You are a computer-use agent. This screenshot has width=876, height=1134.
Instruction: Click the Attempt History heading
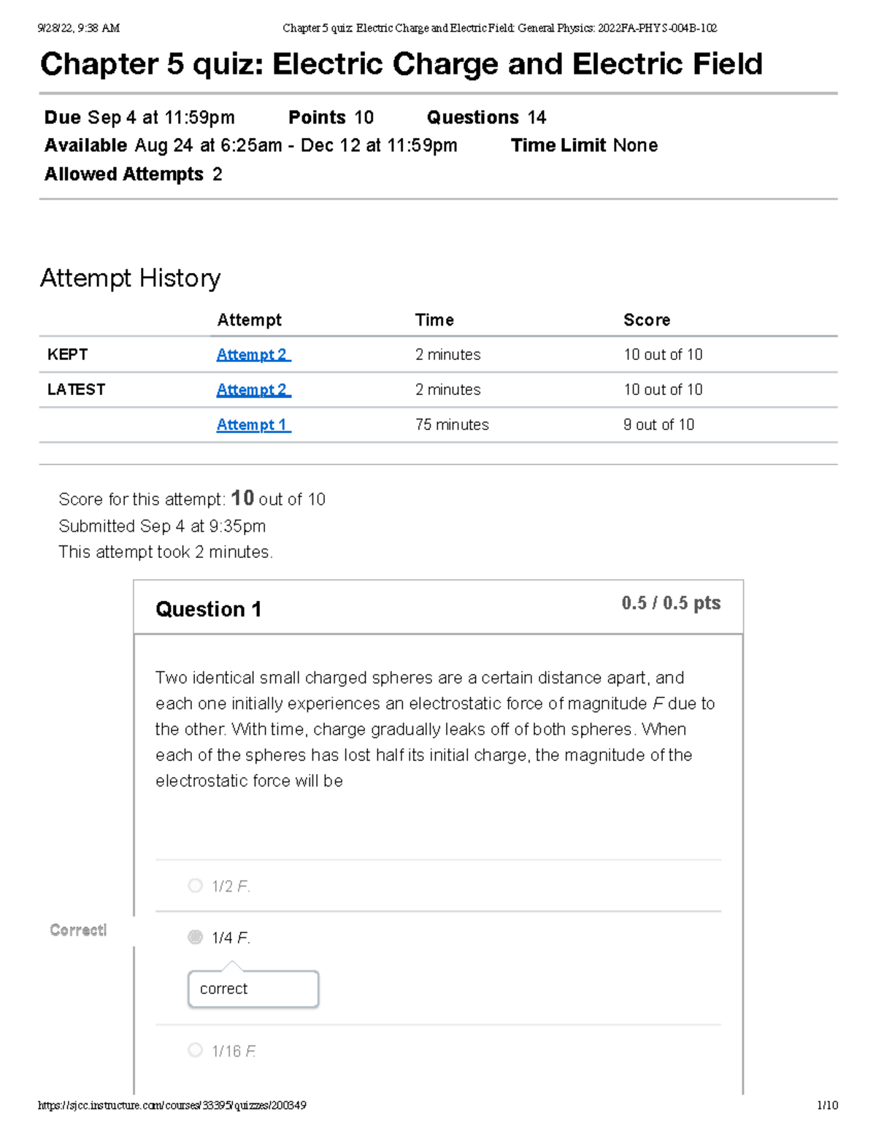tap(130, 278)
